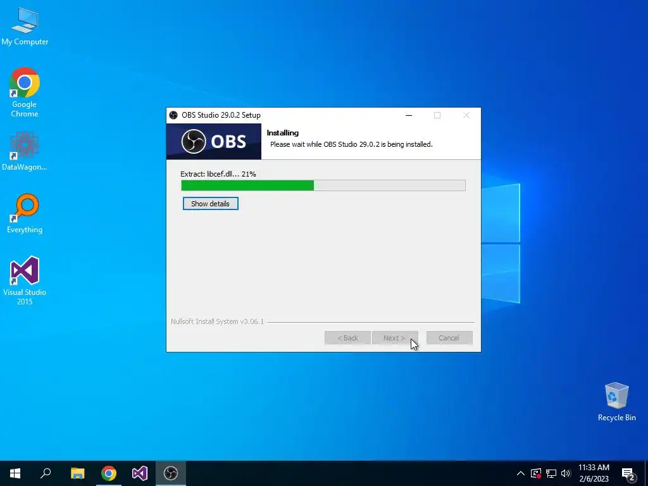This screenshot has height=486, width=648.
Task: Minimize the OBS Studio Setup window
Action: tap(409, 115)
